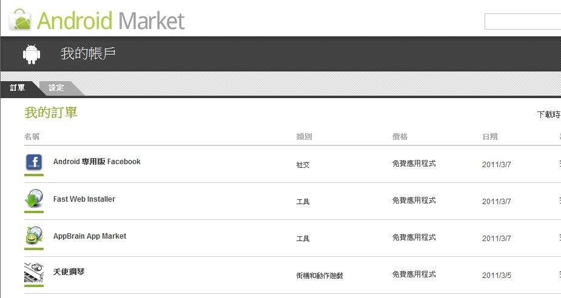Sort orders by 日期 column header

(490, 136)
